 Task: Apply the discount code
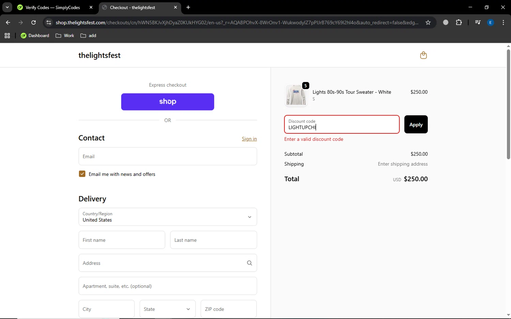point(416,124)
